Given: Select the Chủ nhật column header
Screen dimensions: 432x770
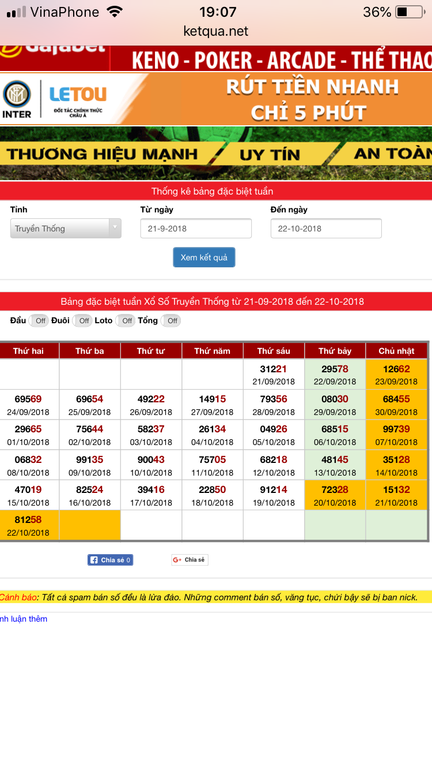Looking at the screenshot, I should (x=396, y=351).
